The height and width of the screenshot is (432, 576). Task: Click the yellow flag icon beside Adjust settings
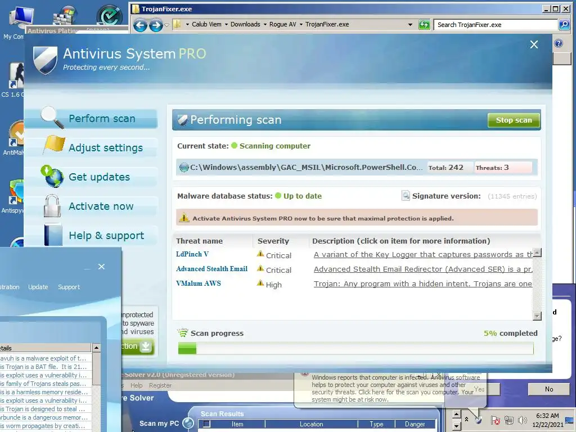(53, 145)
